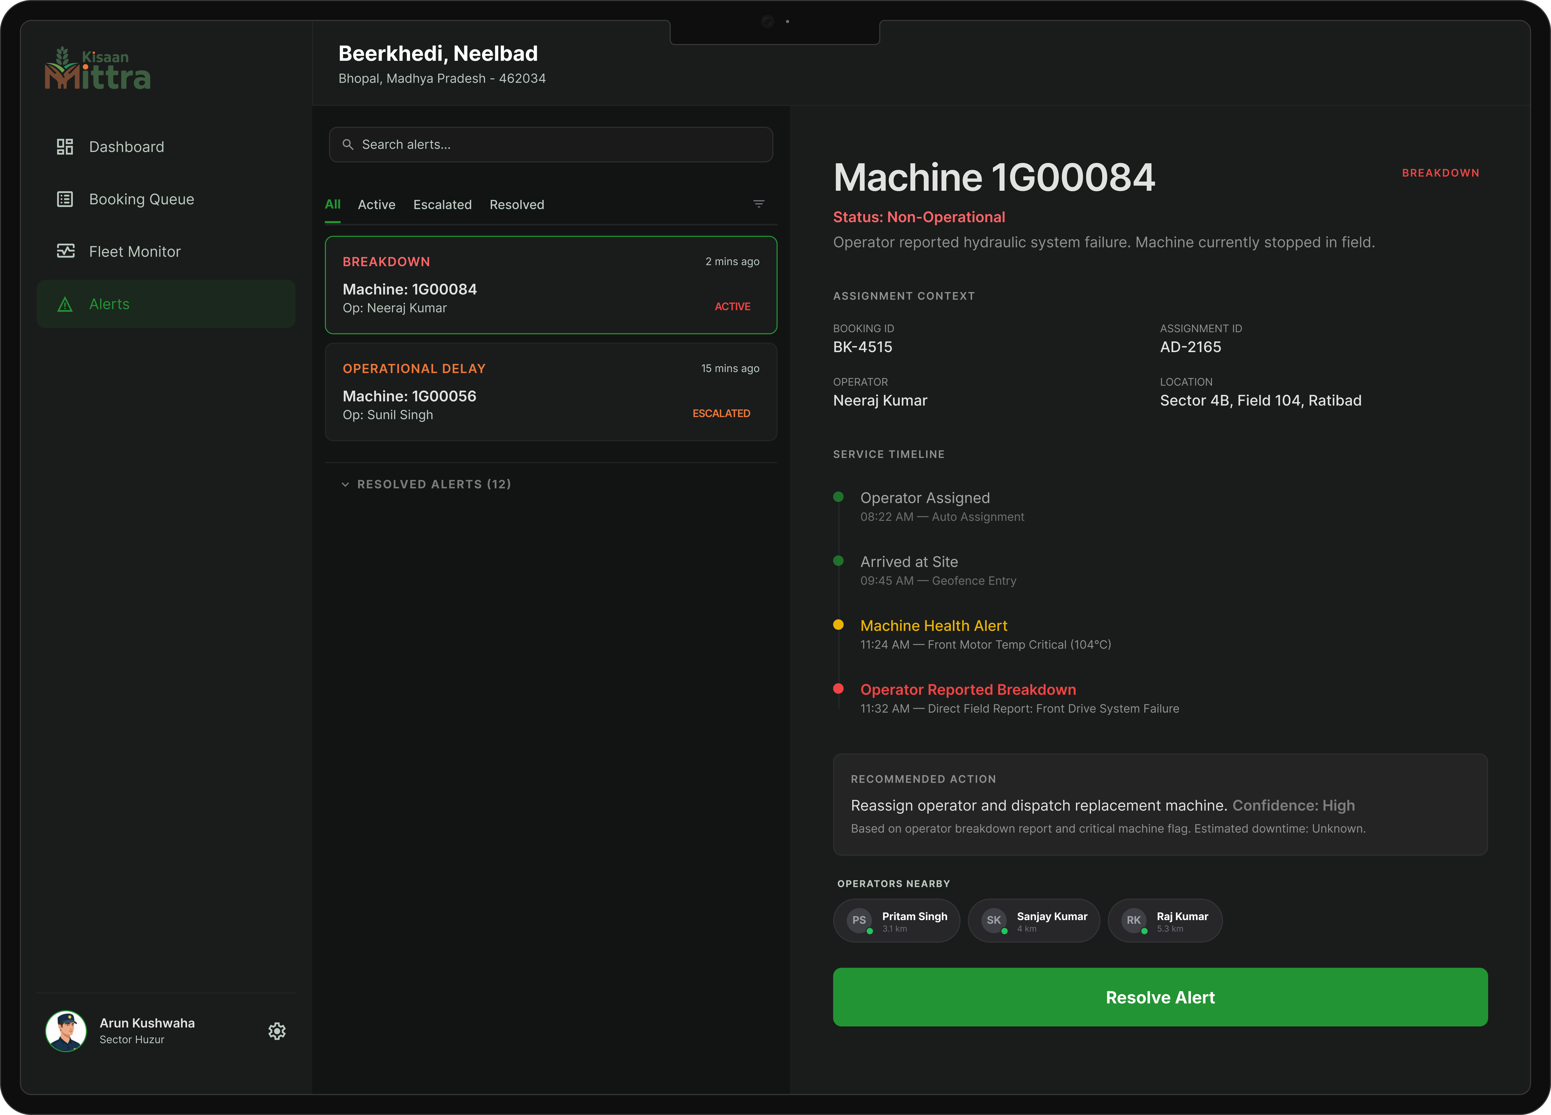Open settings via the gear icon

click(277, 1031)
